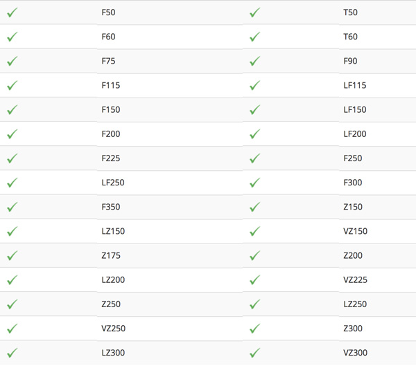
Task: Click the checkmark next to F300
Action: coord(254,183)
